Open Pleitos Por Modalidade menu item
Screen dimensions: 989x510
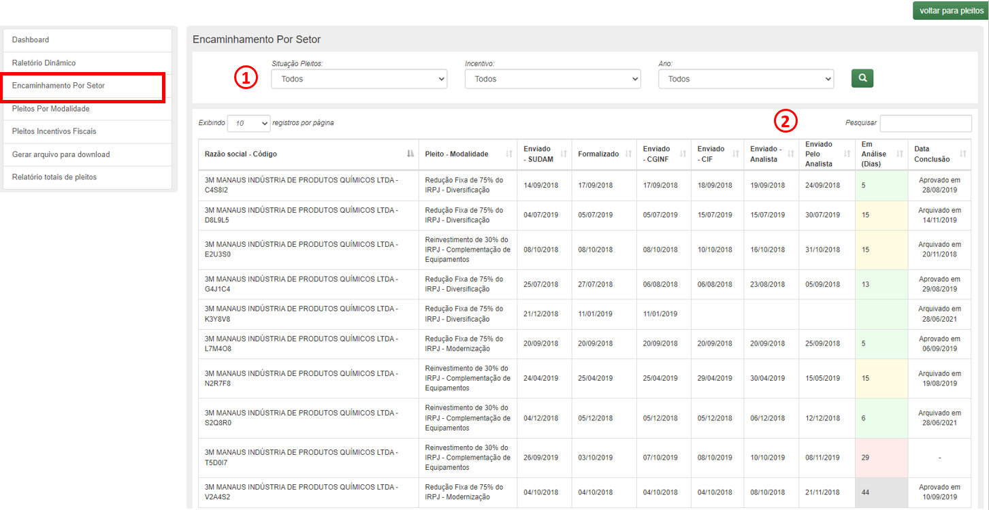tap(88, 109)
